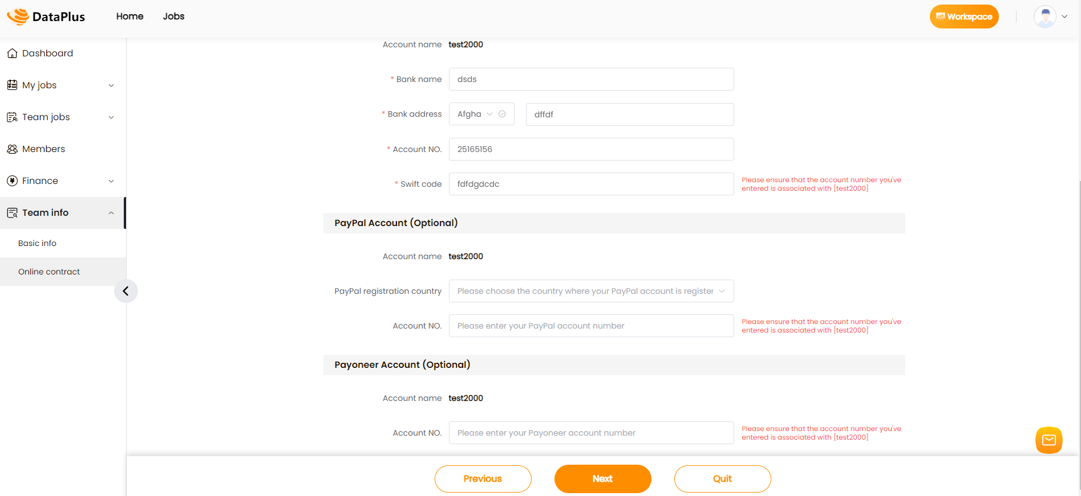Click the red warning beside Swift code
Screen dimensions: 1081x496
[821, 184]
